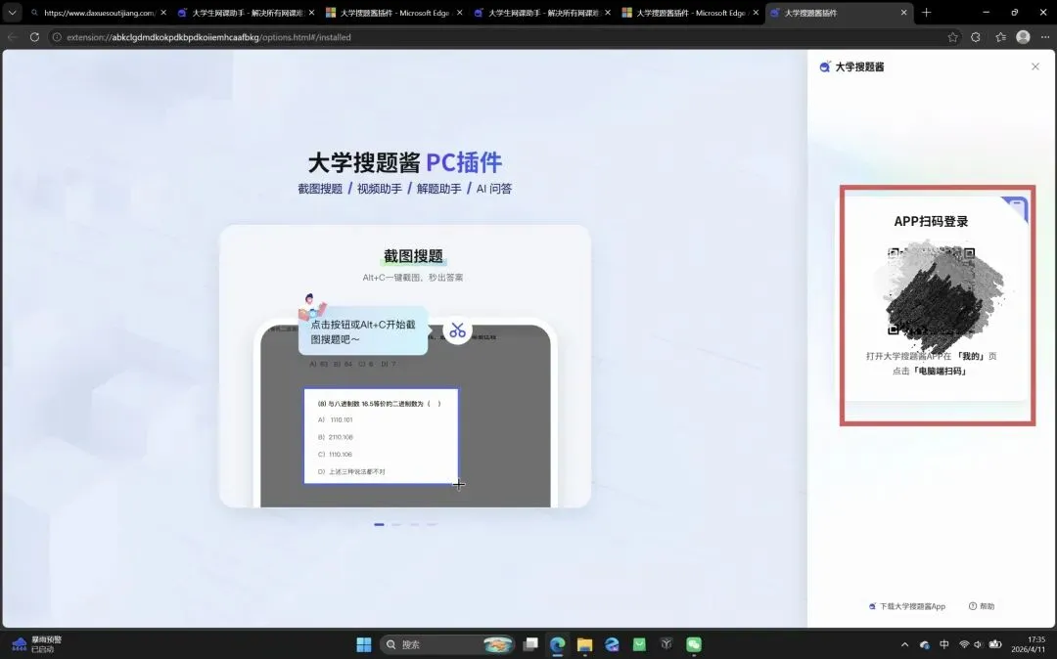The height and width of the screenshot is (659, 1057).
Task: Open the Favorites list icon
Action: click(1000, 37)
